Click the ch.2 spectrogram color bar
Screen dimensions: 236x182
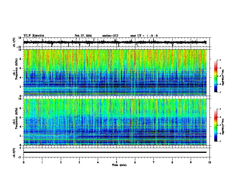click(x=216, y=125)
